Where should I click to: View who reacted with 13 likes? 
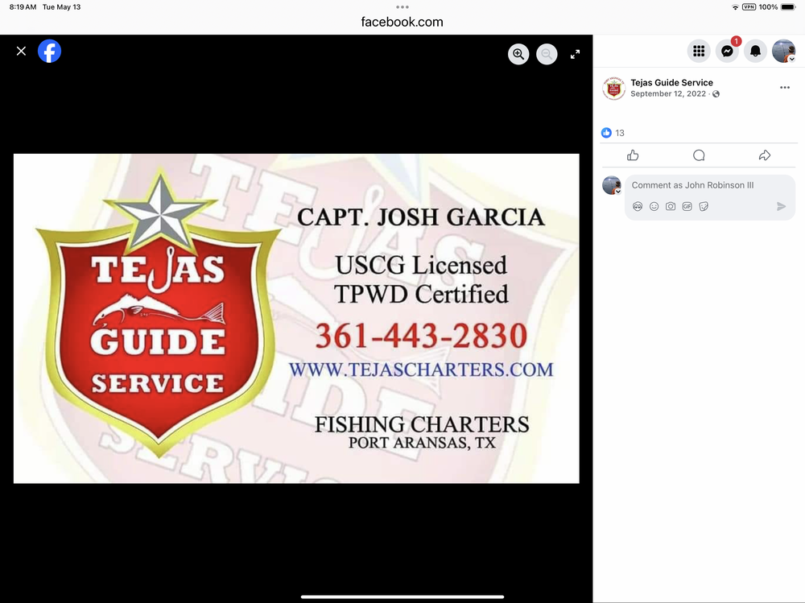[x=613, y=133]
